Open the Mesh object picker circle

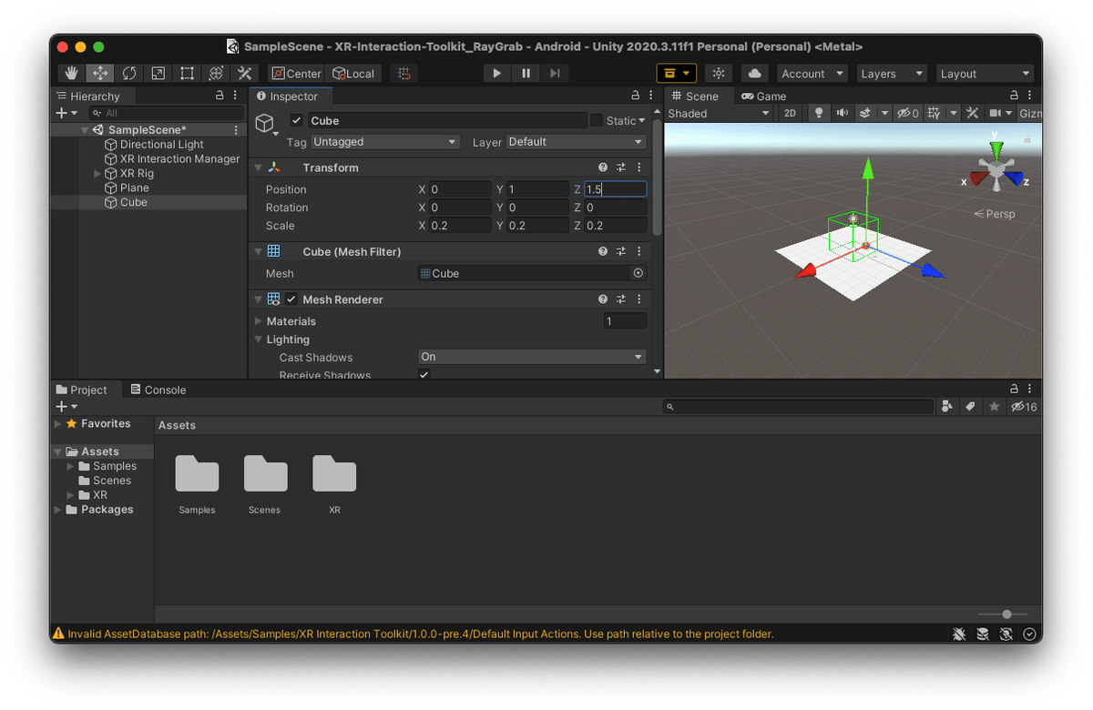pos(638,273)
